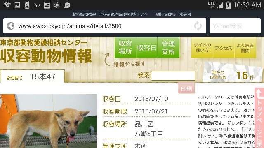
Task: Tap the cat-face notification icon
Action: point(27,5)
